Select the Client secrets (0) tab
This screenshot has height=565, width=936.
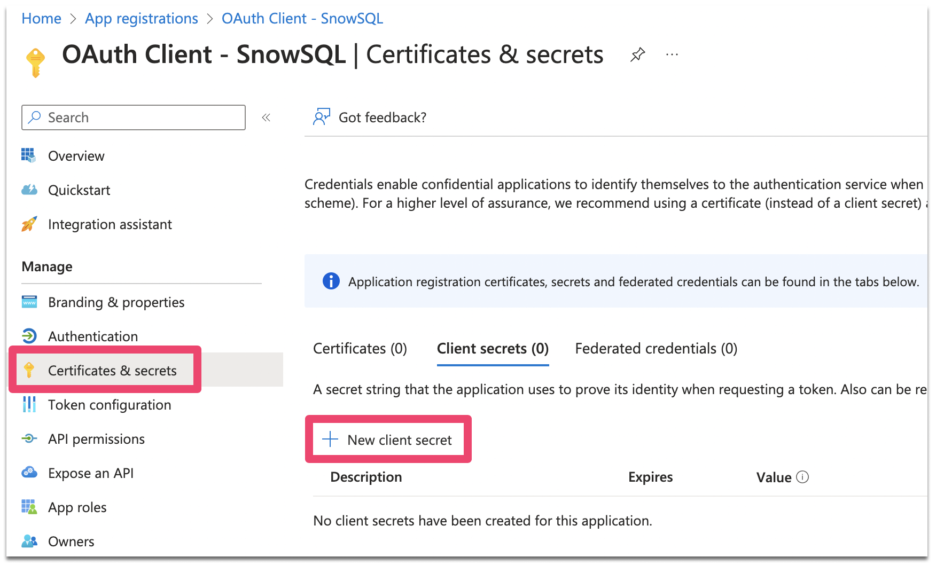493,349
